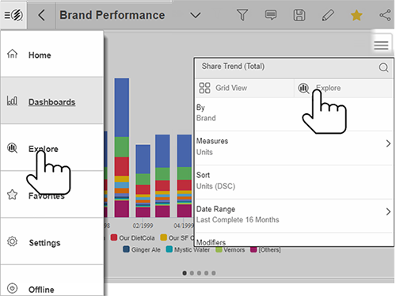Toggle the gold favorite star
Screen dimensions: 396x296
(356, 15)
